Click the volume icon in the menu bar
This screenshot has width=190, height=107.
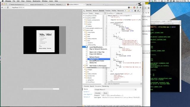click(162, 1)
